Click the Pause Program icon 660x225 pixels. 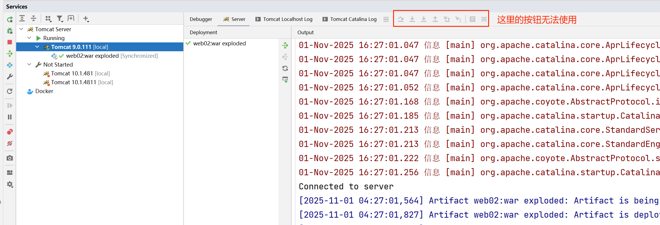10,117
